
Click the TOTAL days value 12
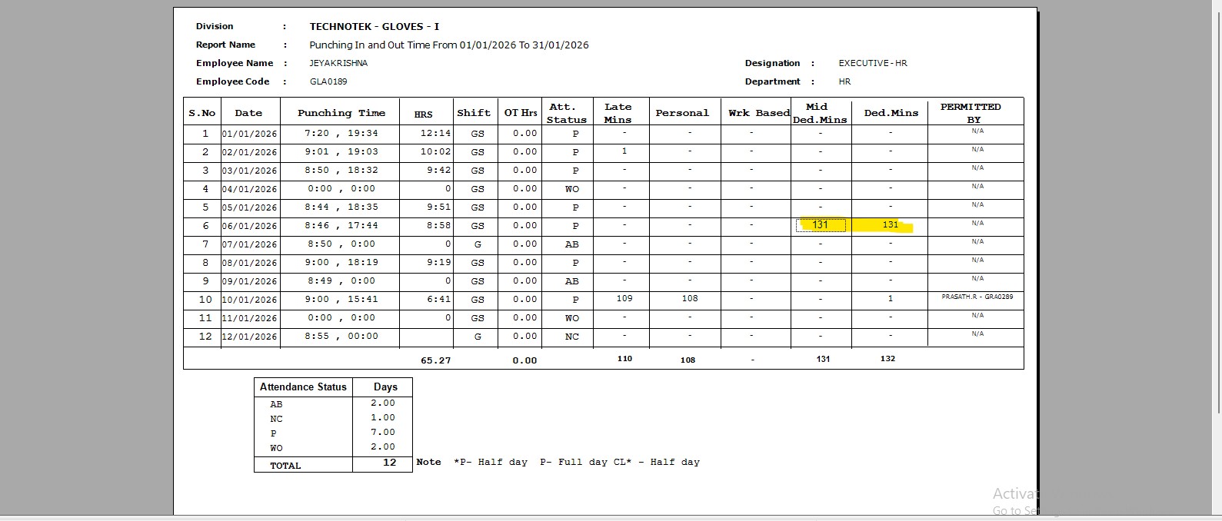[x=389, y=463]
